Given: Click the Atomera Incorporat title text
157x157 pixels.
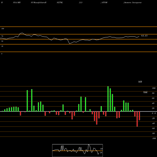Looking at the screenshot, I should pos(133,3).
